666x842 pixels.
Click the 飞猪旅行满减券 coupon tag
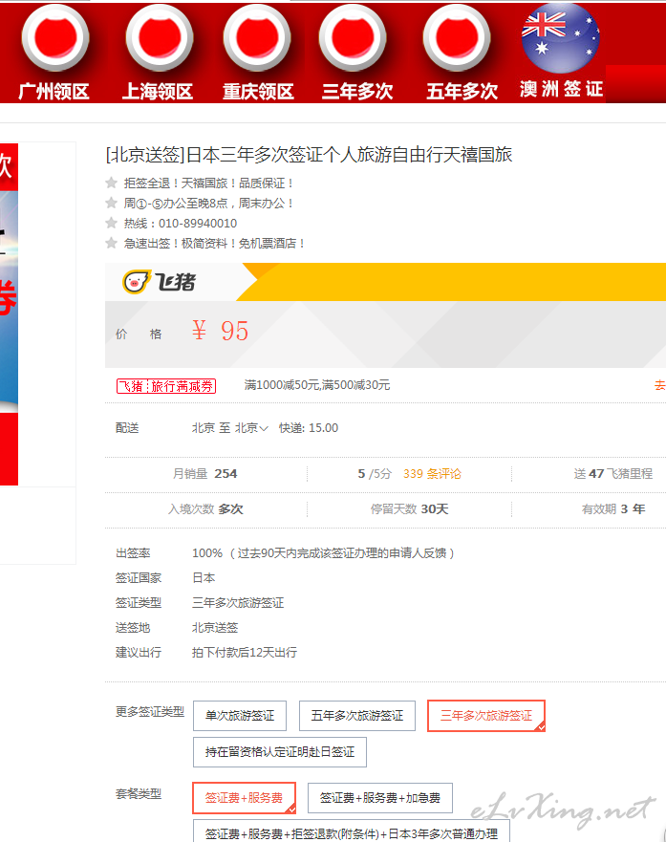(166, 386)
